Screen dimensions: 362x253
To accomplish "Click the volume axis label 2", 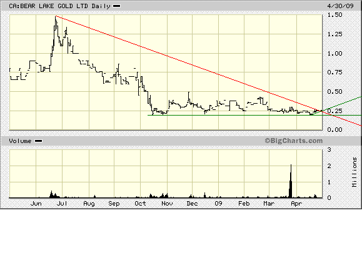I will [x=329, y=166].
